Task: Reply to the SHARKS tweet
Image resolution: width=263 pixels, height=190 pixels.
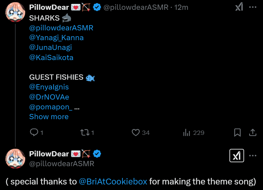Action: tap(34, 133)
